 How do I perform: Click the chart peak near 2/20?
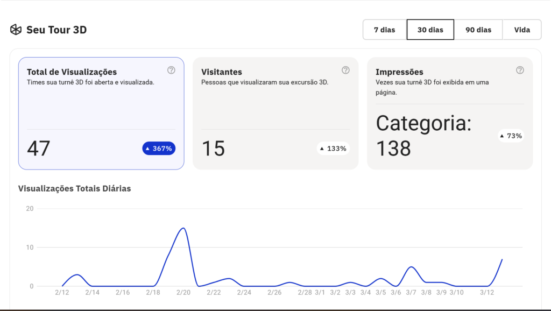pyautogui.click(x=183, y=228)
